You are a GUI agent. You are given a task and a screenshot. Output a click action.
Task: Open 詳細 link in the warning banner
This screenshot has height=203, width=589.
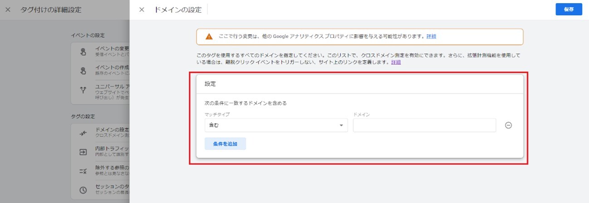click(431, 37)
